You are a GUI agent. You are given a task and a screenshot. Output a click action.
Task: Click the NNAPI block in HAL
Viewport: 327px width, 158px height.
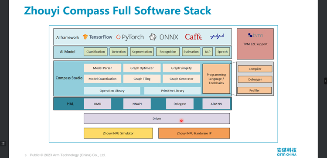pos(137,104)
